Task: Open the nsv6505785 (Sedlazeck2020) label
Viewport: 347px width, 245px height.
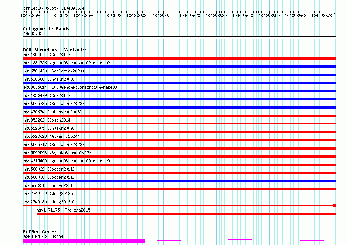Action: click(x=54, y=104)
